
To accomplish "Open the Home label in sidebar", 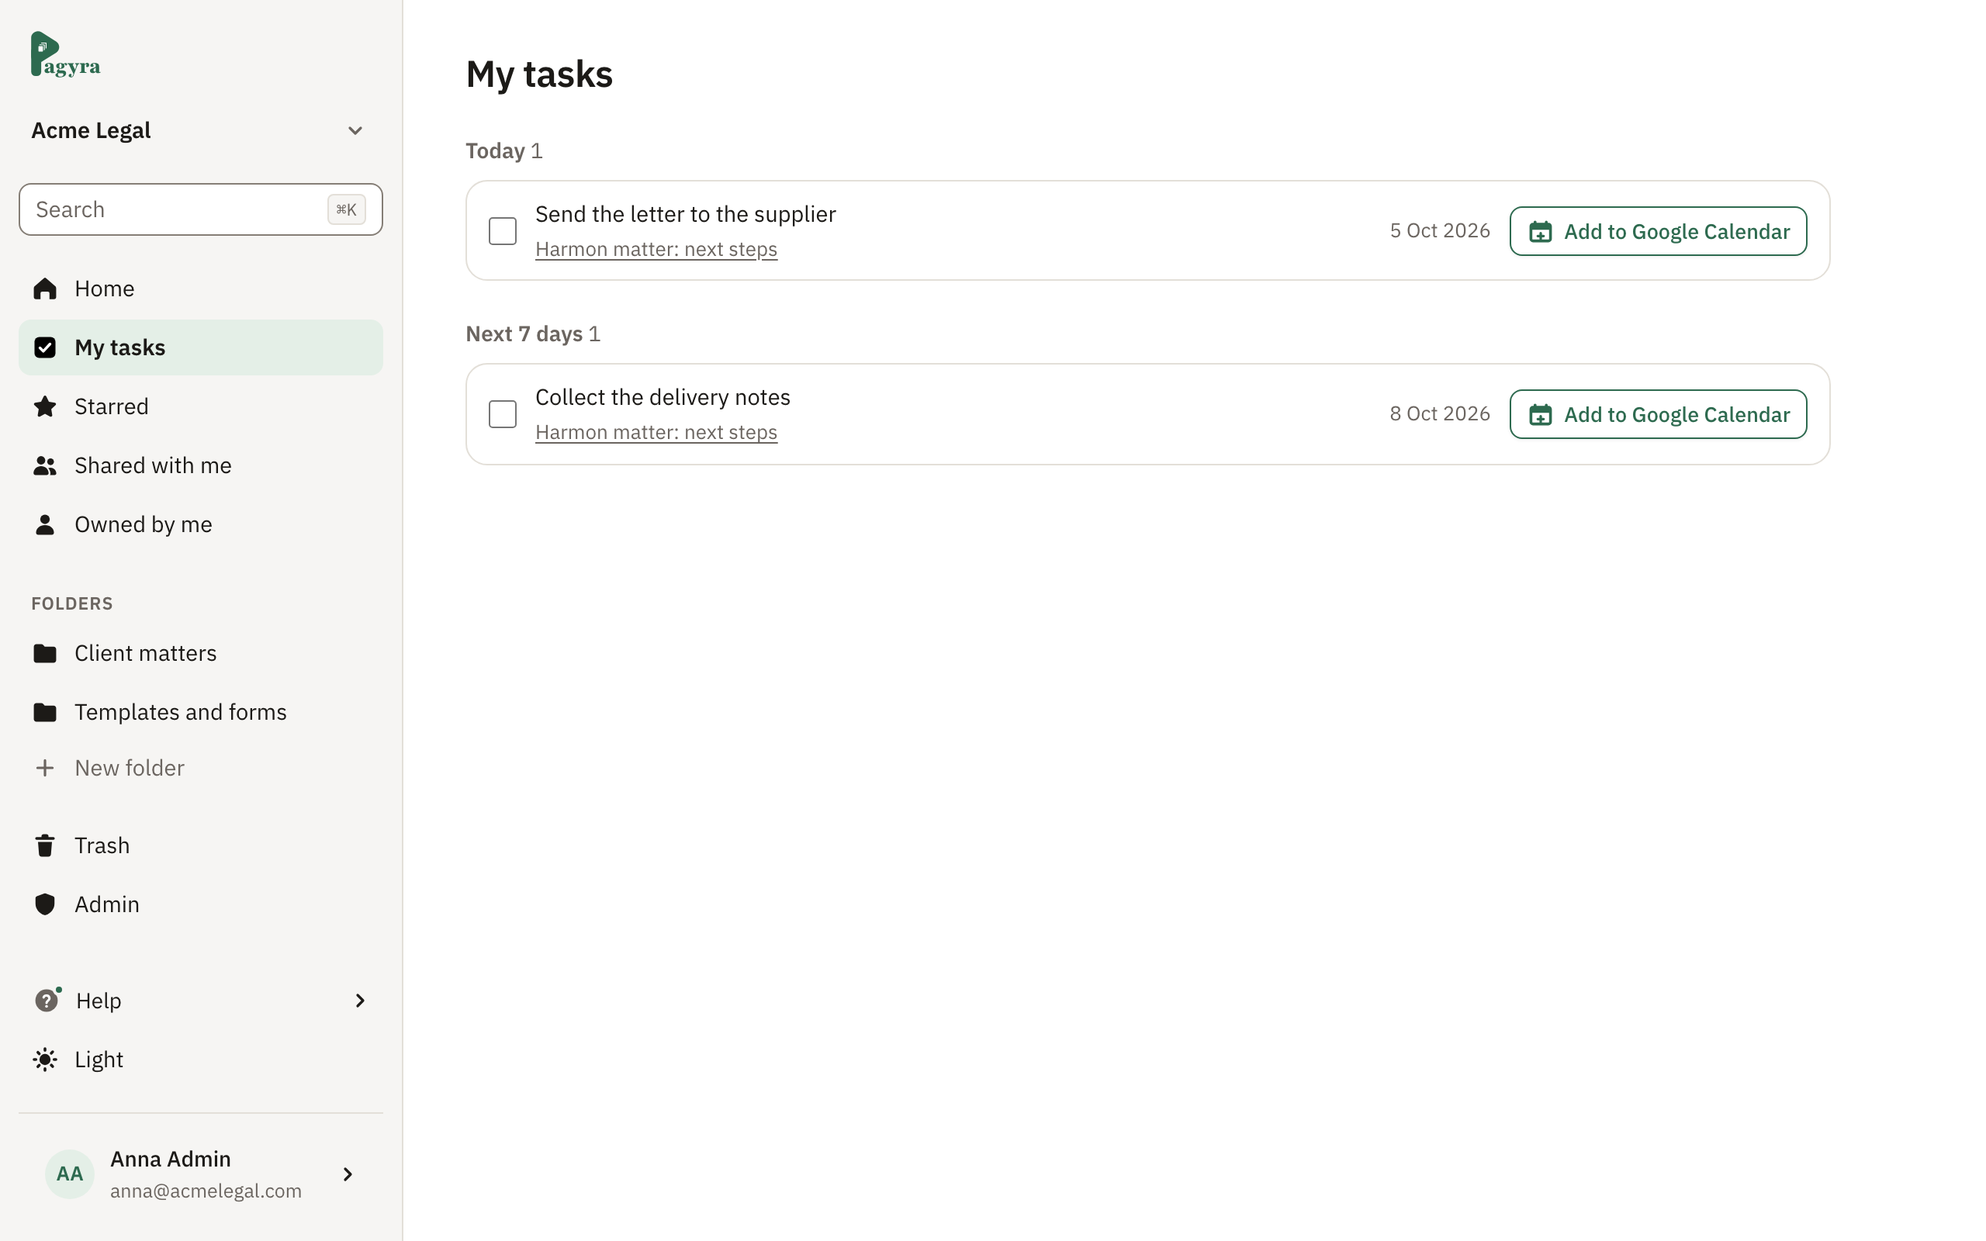I will (x=104, y=289).
